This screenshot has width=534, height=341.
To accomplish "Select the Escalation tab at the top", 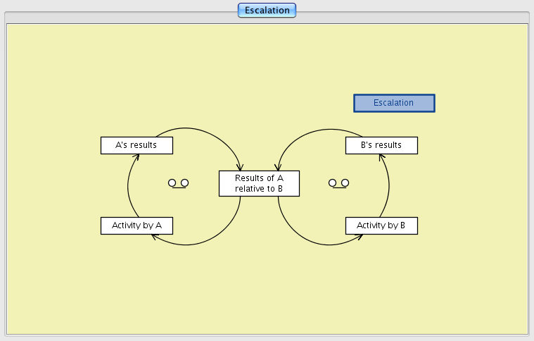I will 267,11.
